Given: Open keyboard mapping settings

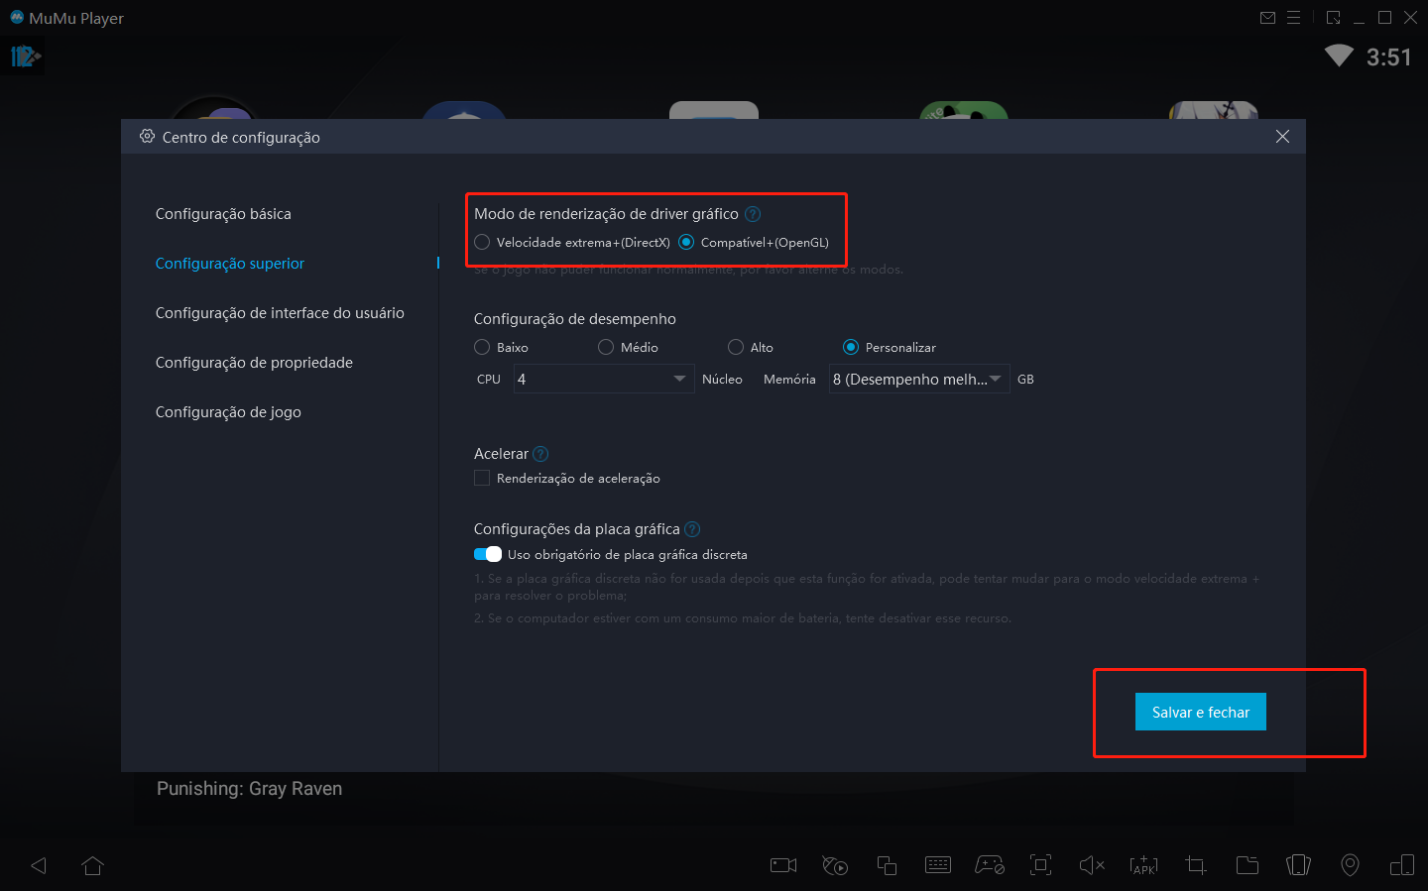Looking at the screenshot, I should [938, 864].
